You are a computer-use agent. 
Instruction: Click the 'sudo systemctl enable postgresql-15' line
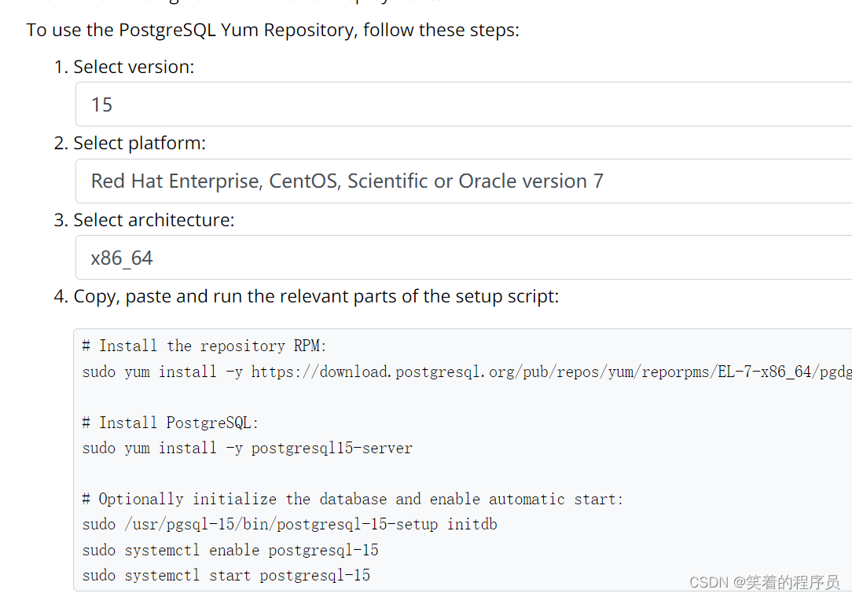(230, 551)
